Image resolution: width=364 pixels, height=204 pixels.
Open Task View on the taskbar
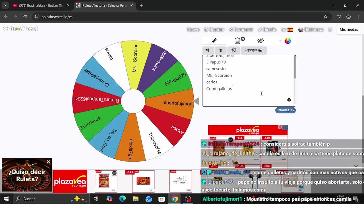click(96, 199)
